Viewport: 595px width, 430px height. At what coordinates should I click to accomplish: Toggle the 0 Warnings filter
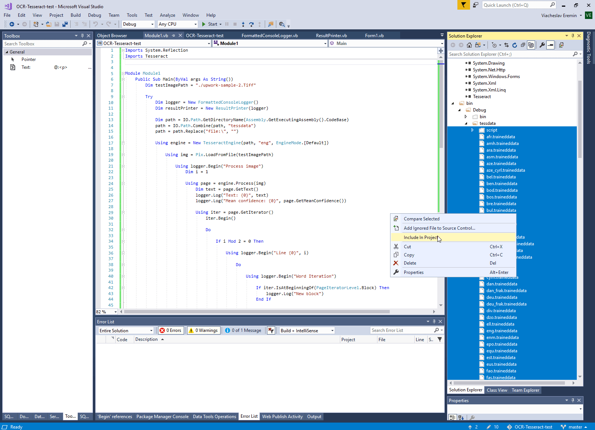(203, 330)
